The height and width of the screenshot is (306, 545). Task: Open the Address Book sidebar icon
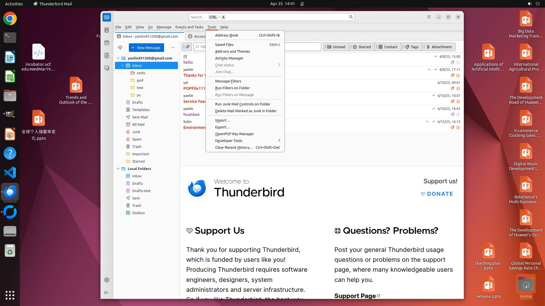click(107, 30)
